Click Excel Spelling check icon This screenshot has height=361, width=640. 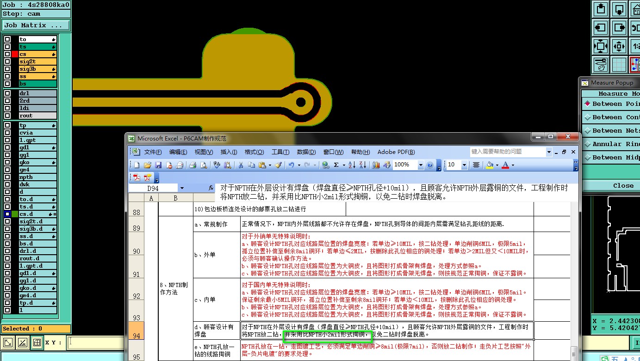click(217, 165)
